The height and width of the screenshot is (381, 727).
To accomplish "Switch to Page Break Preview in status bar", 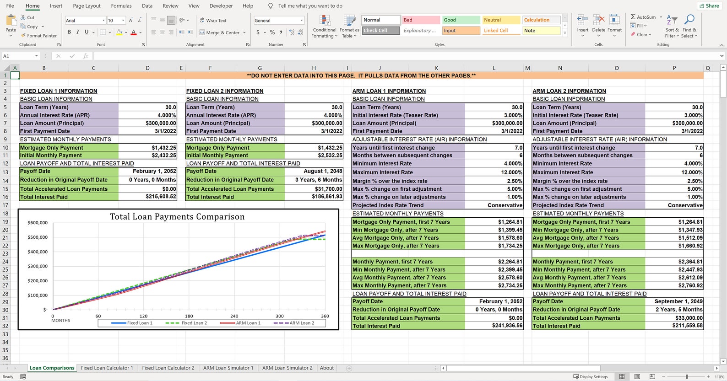I will click(652, 376).
